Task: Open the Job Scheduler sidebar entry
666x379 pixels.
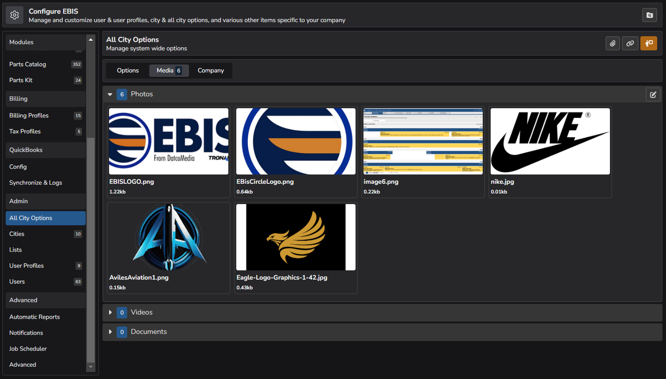Action: pyautogui.click(x=28, y=349)
